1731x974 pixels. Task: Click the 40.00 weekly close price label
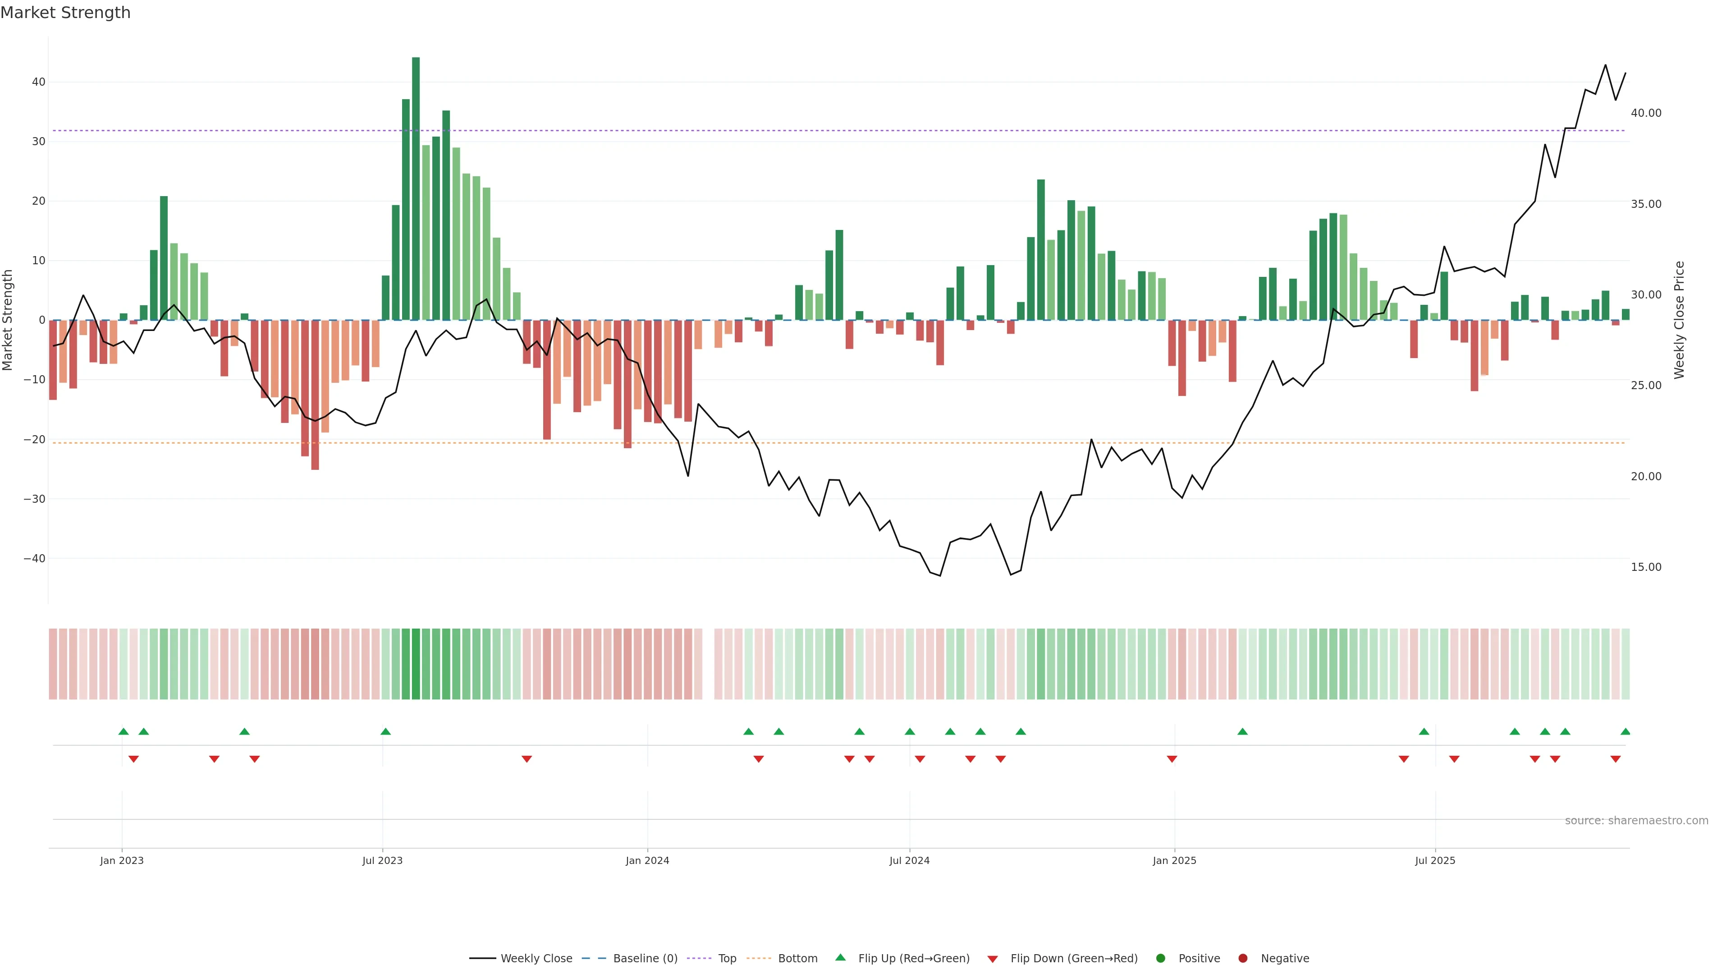1646,113
